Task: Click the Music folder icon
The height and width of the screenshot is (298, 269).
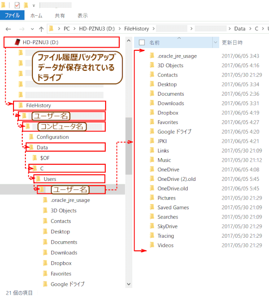Action: (152, 160)
